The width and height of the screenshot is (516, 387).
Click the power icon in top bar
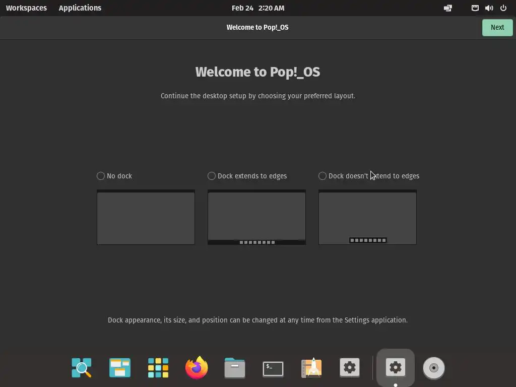tap(503, 8)
